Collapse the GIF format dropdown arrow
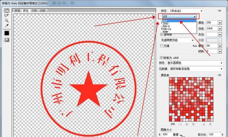Image resolution: width=228 pixels, height=137 pixels. pyautogui.click(x=194, y=17)
